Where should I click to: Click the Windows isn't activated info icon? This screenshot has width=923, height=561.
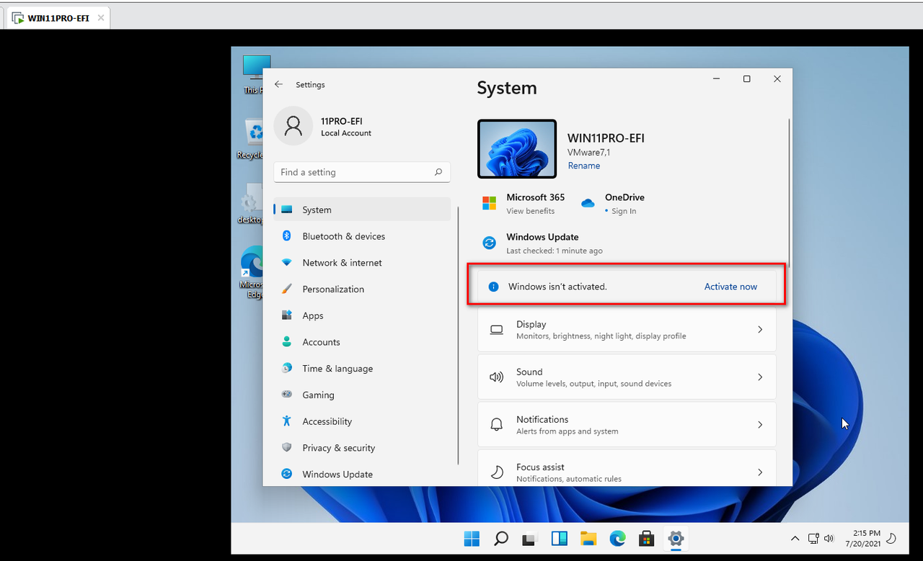(x=493, y=287)
